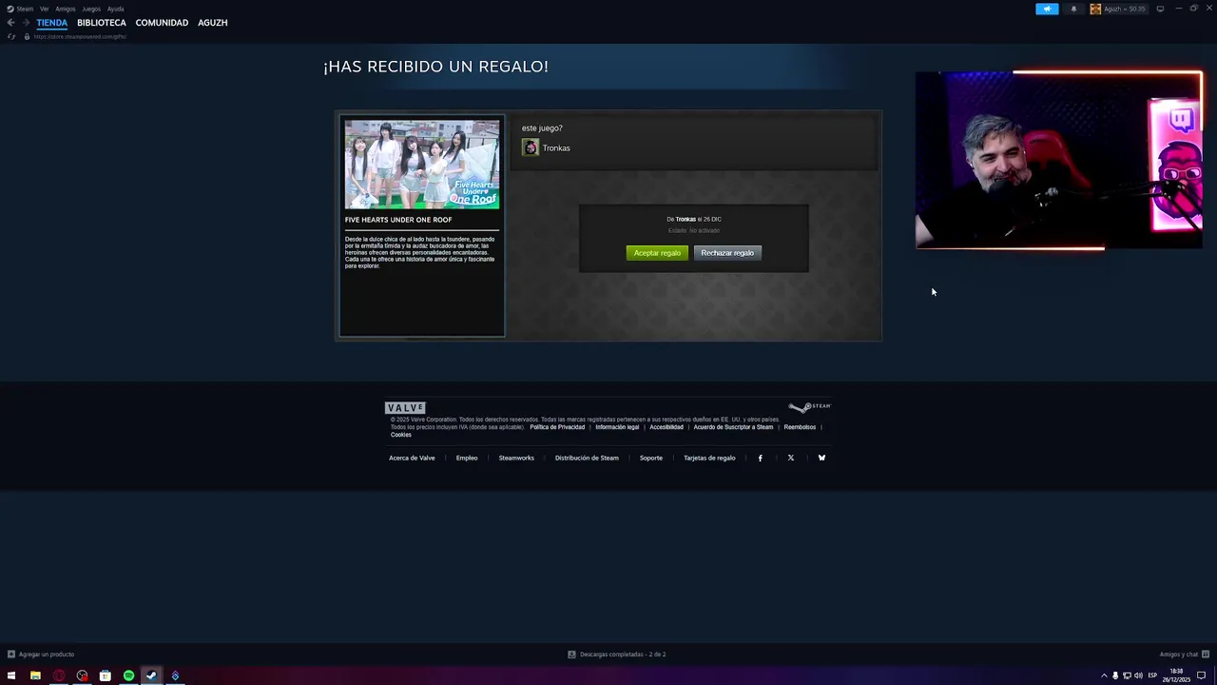Screen dimensions: 1217x685
Task: Click Agregar un producto
Action: [x=41, y=655]
